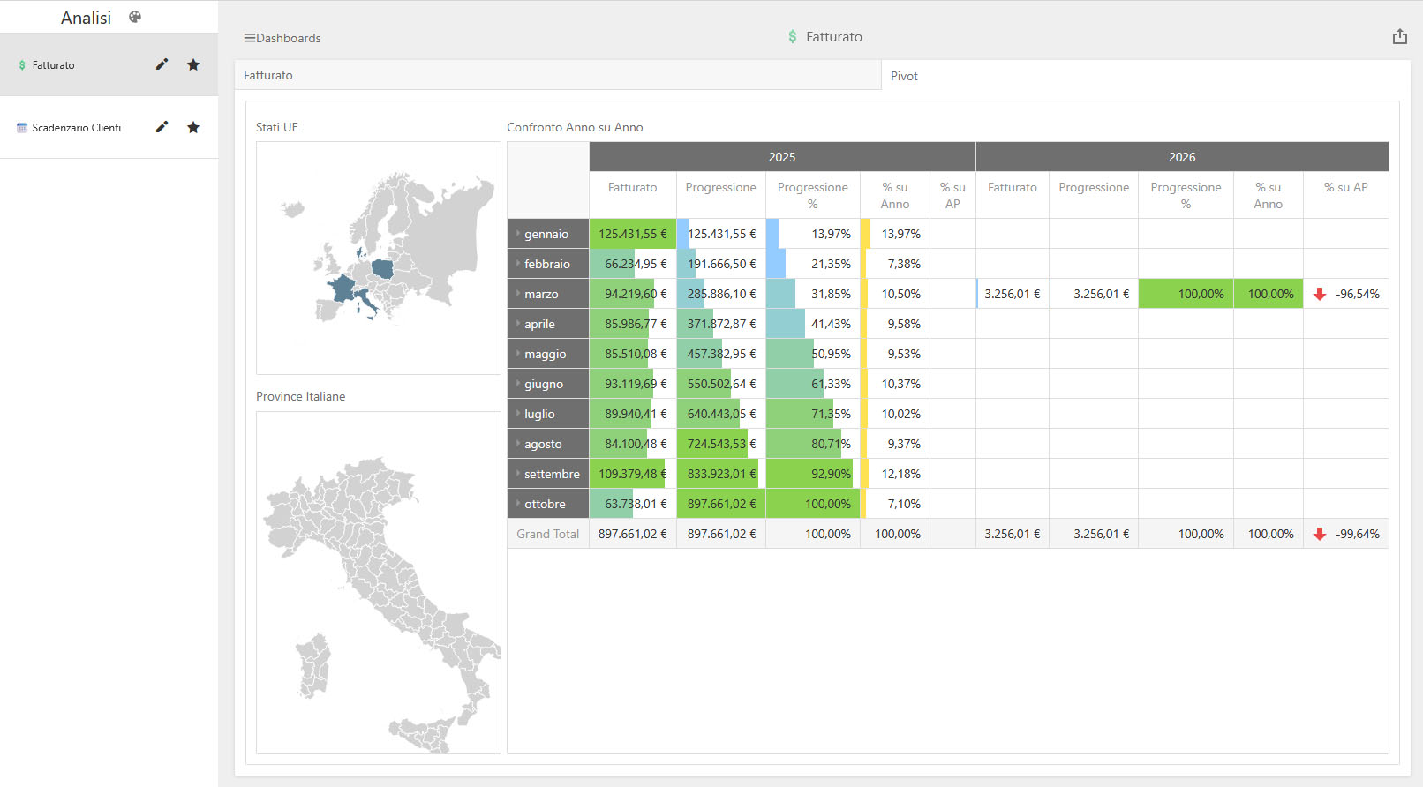
Task: Expand the maggio row
Action: [517, 354]
